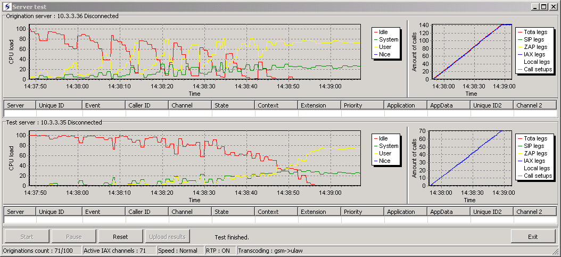Select Caller ID header in Test server table
561x257 pixels.
coord(147,212)
